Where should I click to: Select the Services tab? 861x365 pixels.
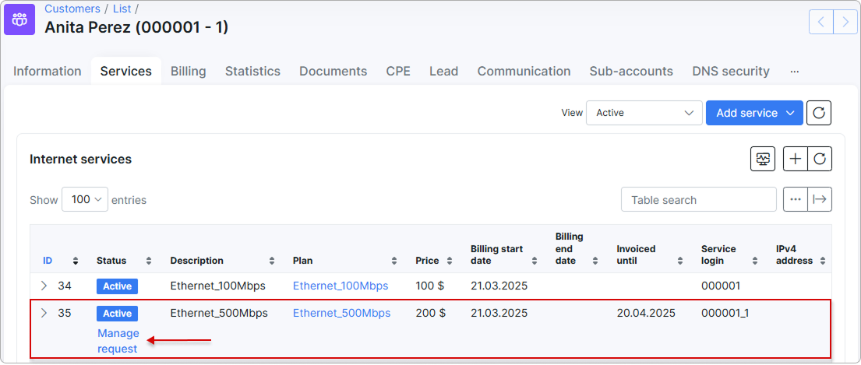(x=125, y=72)
